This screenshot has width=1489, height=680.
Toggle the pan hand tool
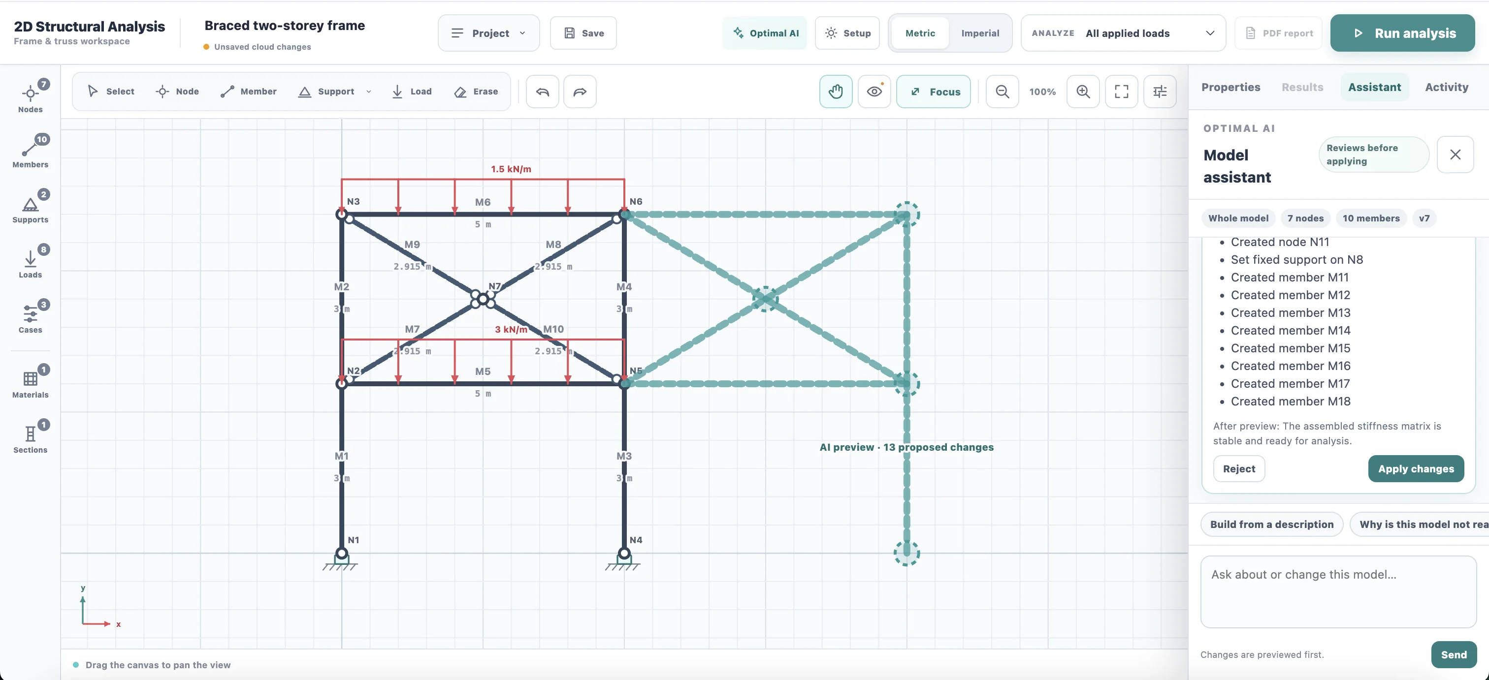(835, 92)
